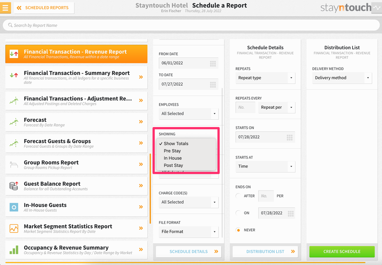Open Market Segment Statistics Report chevron
Image resolution: width=382 pixels, height=265 pixels.
[141, 228]
